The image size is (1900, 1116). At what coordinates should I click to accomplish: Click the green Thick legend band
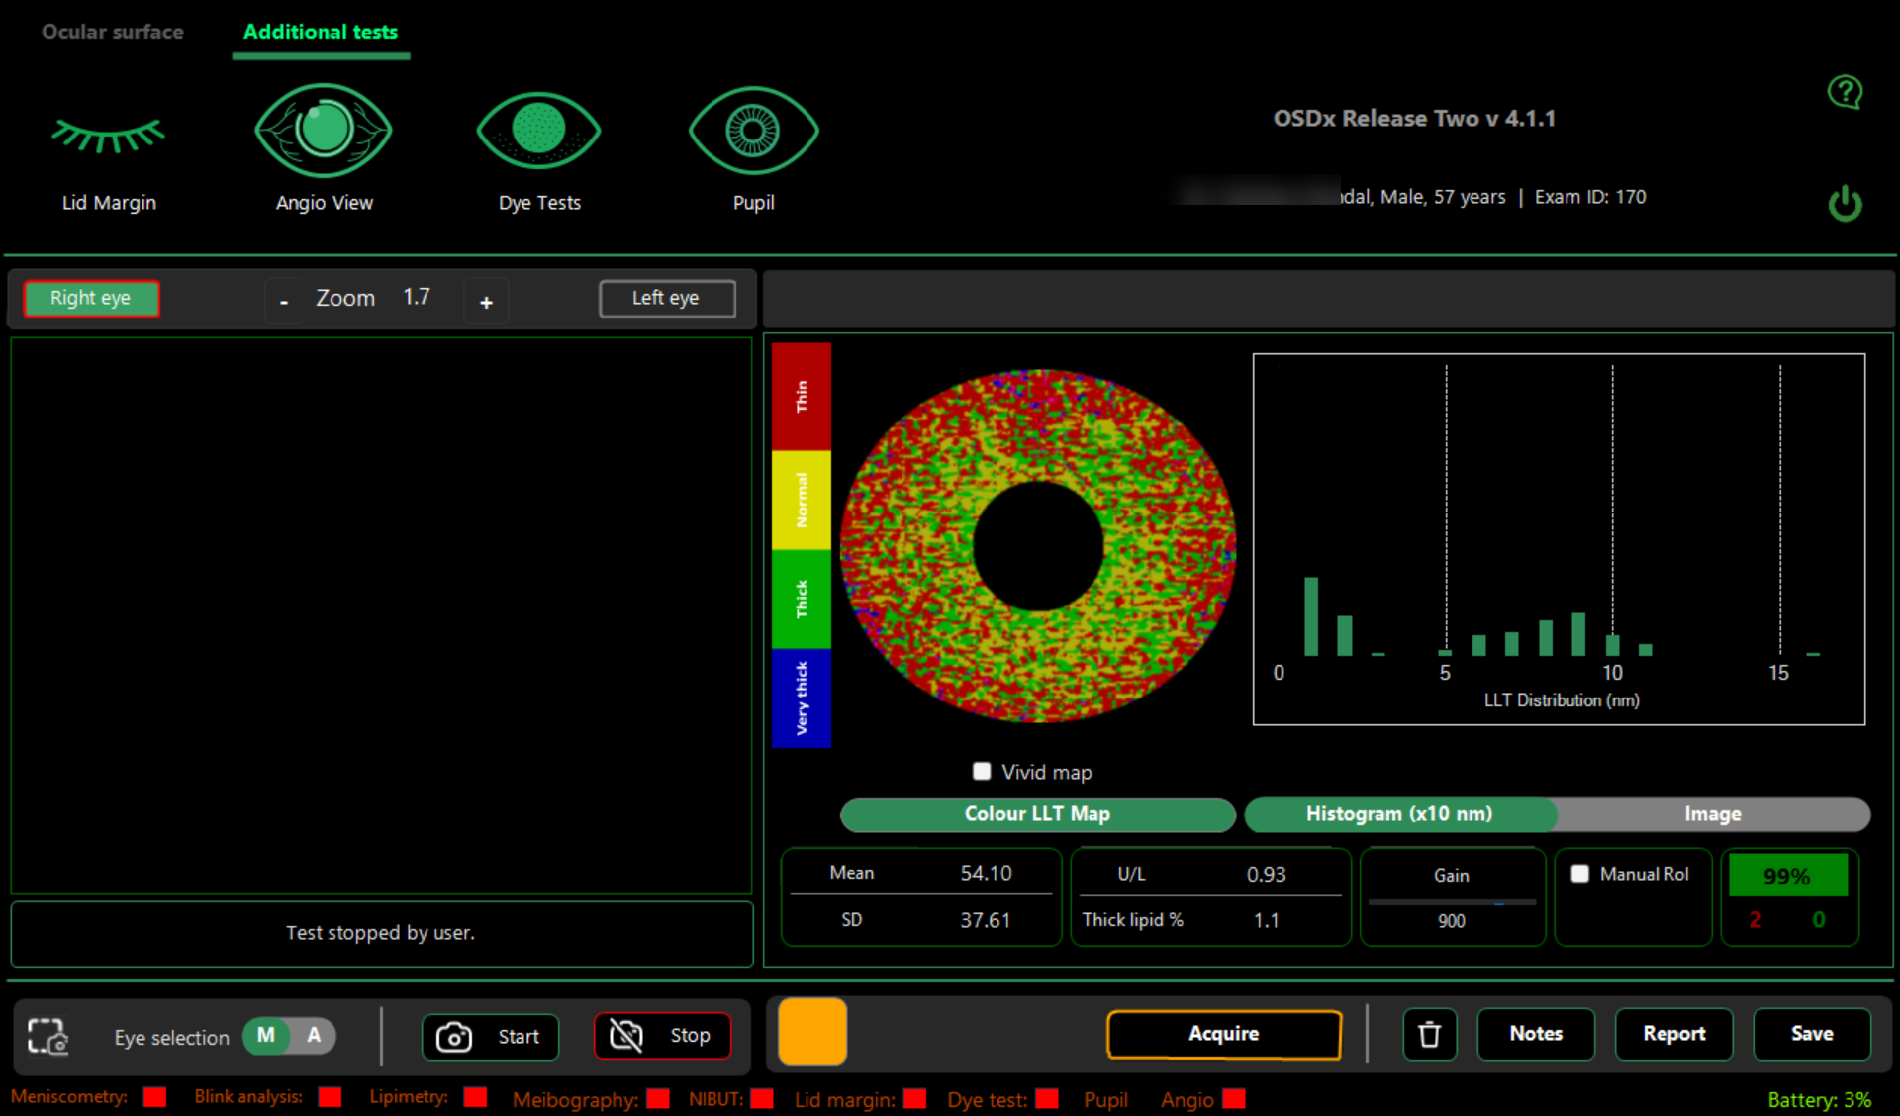[802, 600]
